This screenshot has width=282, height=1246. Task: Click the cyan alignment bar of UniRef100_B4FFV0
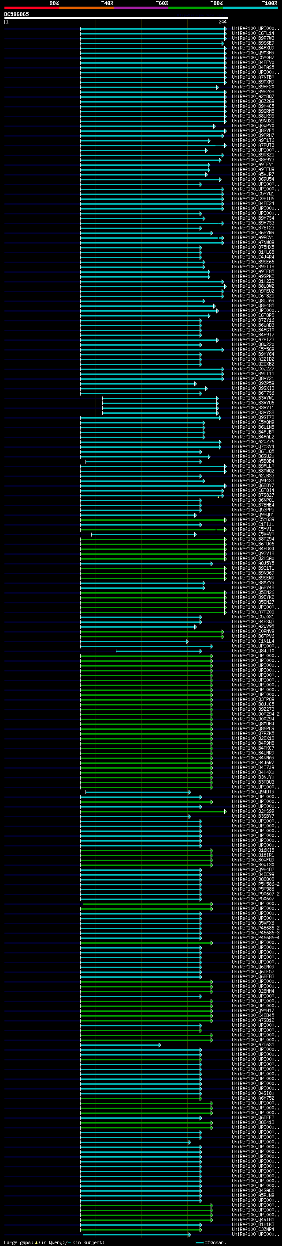tap(153, 62)
